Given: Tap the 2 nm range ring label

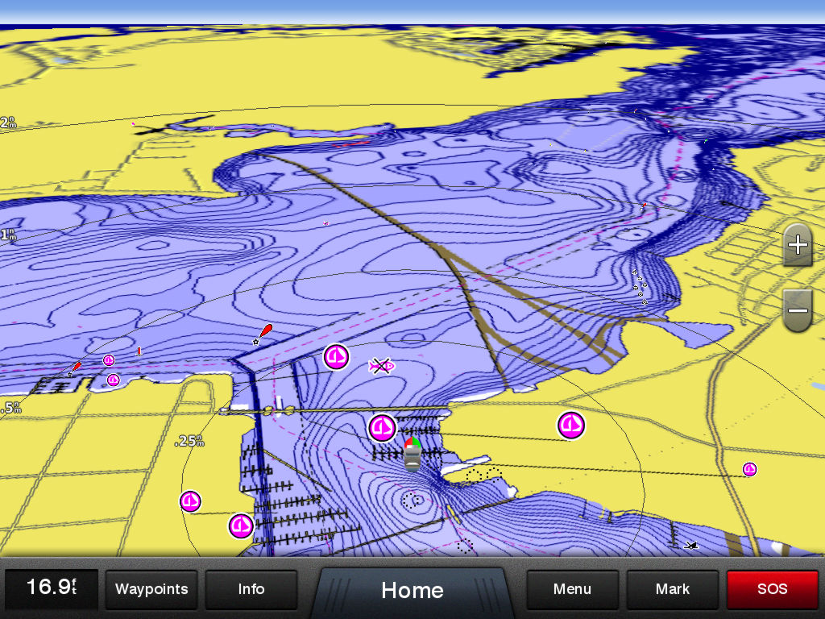Looking at the screenshot, I should point(8,123).
